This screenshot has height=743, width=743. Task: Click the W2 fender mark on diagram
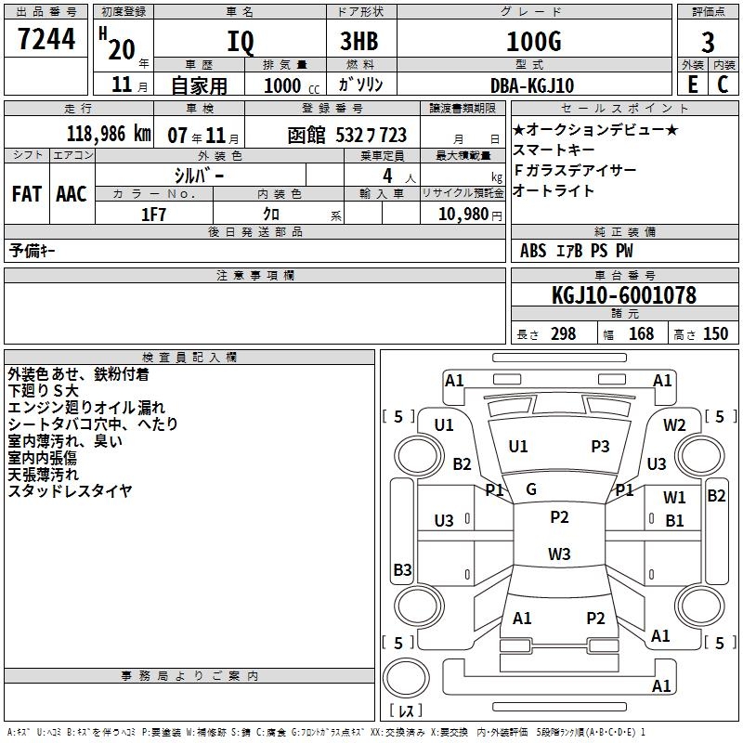coord(674,425)
